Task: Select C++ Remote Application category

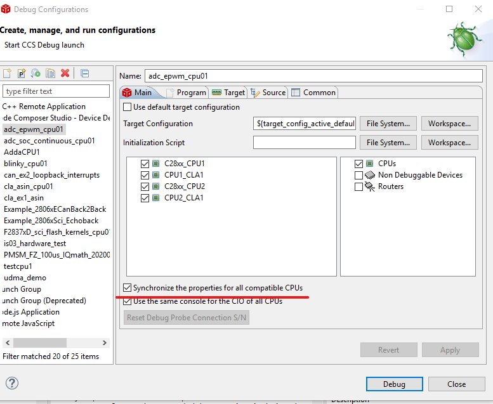Action: [44, 107]
